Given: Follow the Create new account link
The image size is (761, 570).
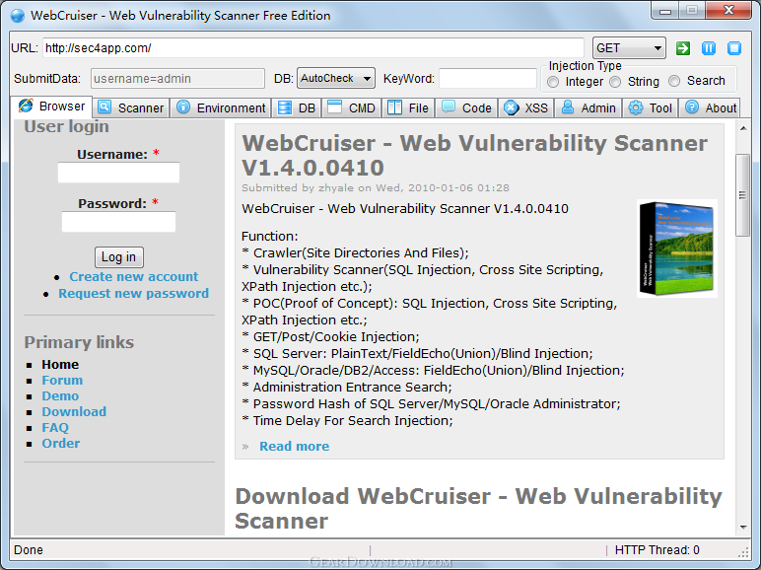Looking at the screenshot, I should click(x=133, y=277).
